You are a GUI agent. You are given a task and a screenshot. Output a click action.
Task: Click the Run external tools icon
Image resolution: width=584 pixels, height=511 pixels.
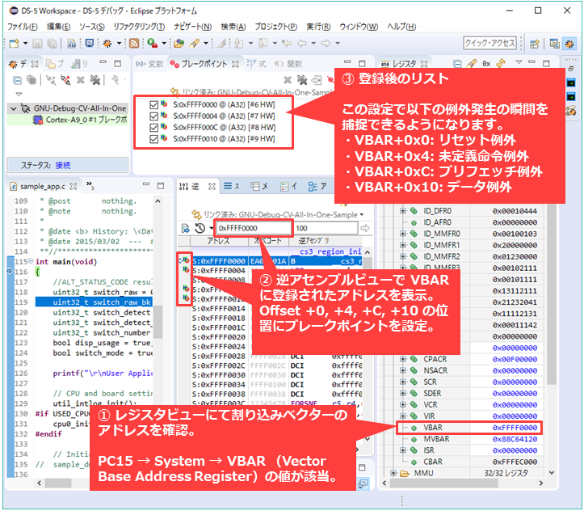(152, 43)
